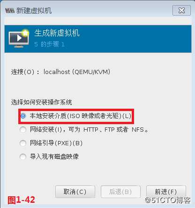
Task: Click the monitor play icon in blue header
Action: coord(19,38)
